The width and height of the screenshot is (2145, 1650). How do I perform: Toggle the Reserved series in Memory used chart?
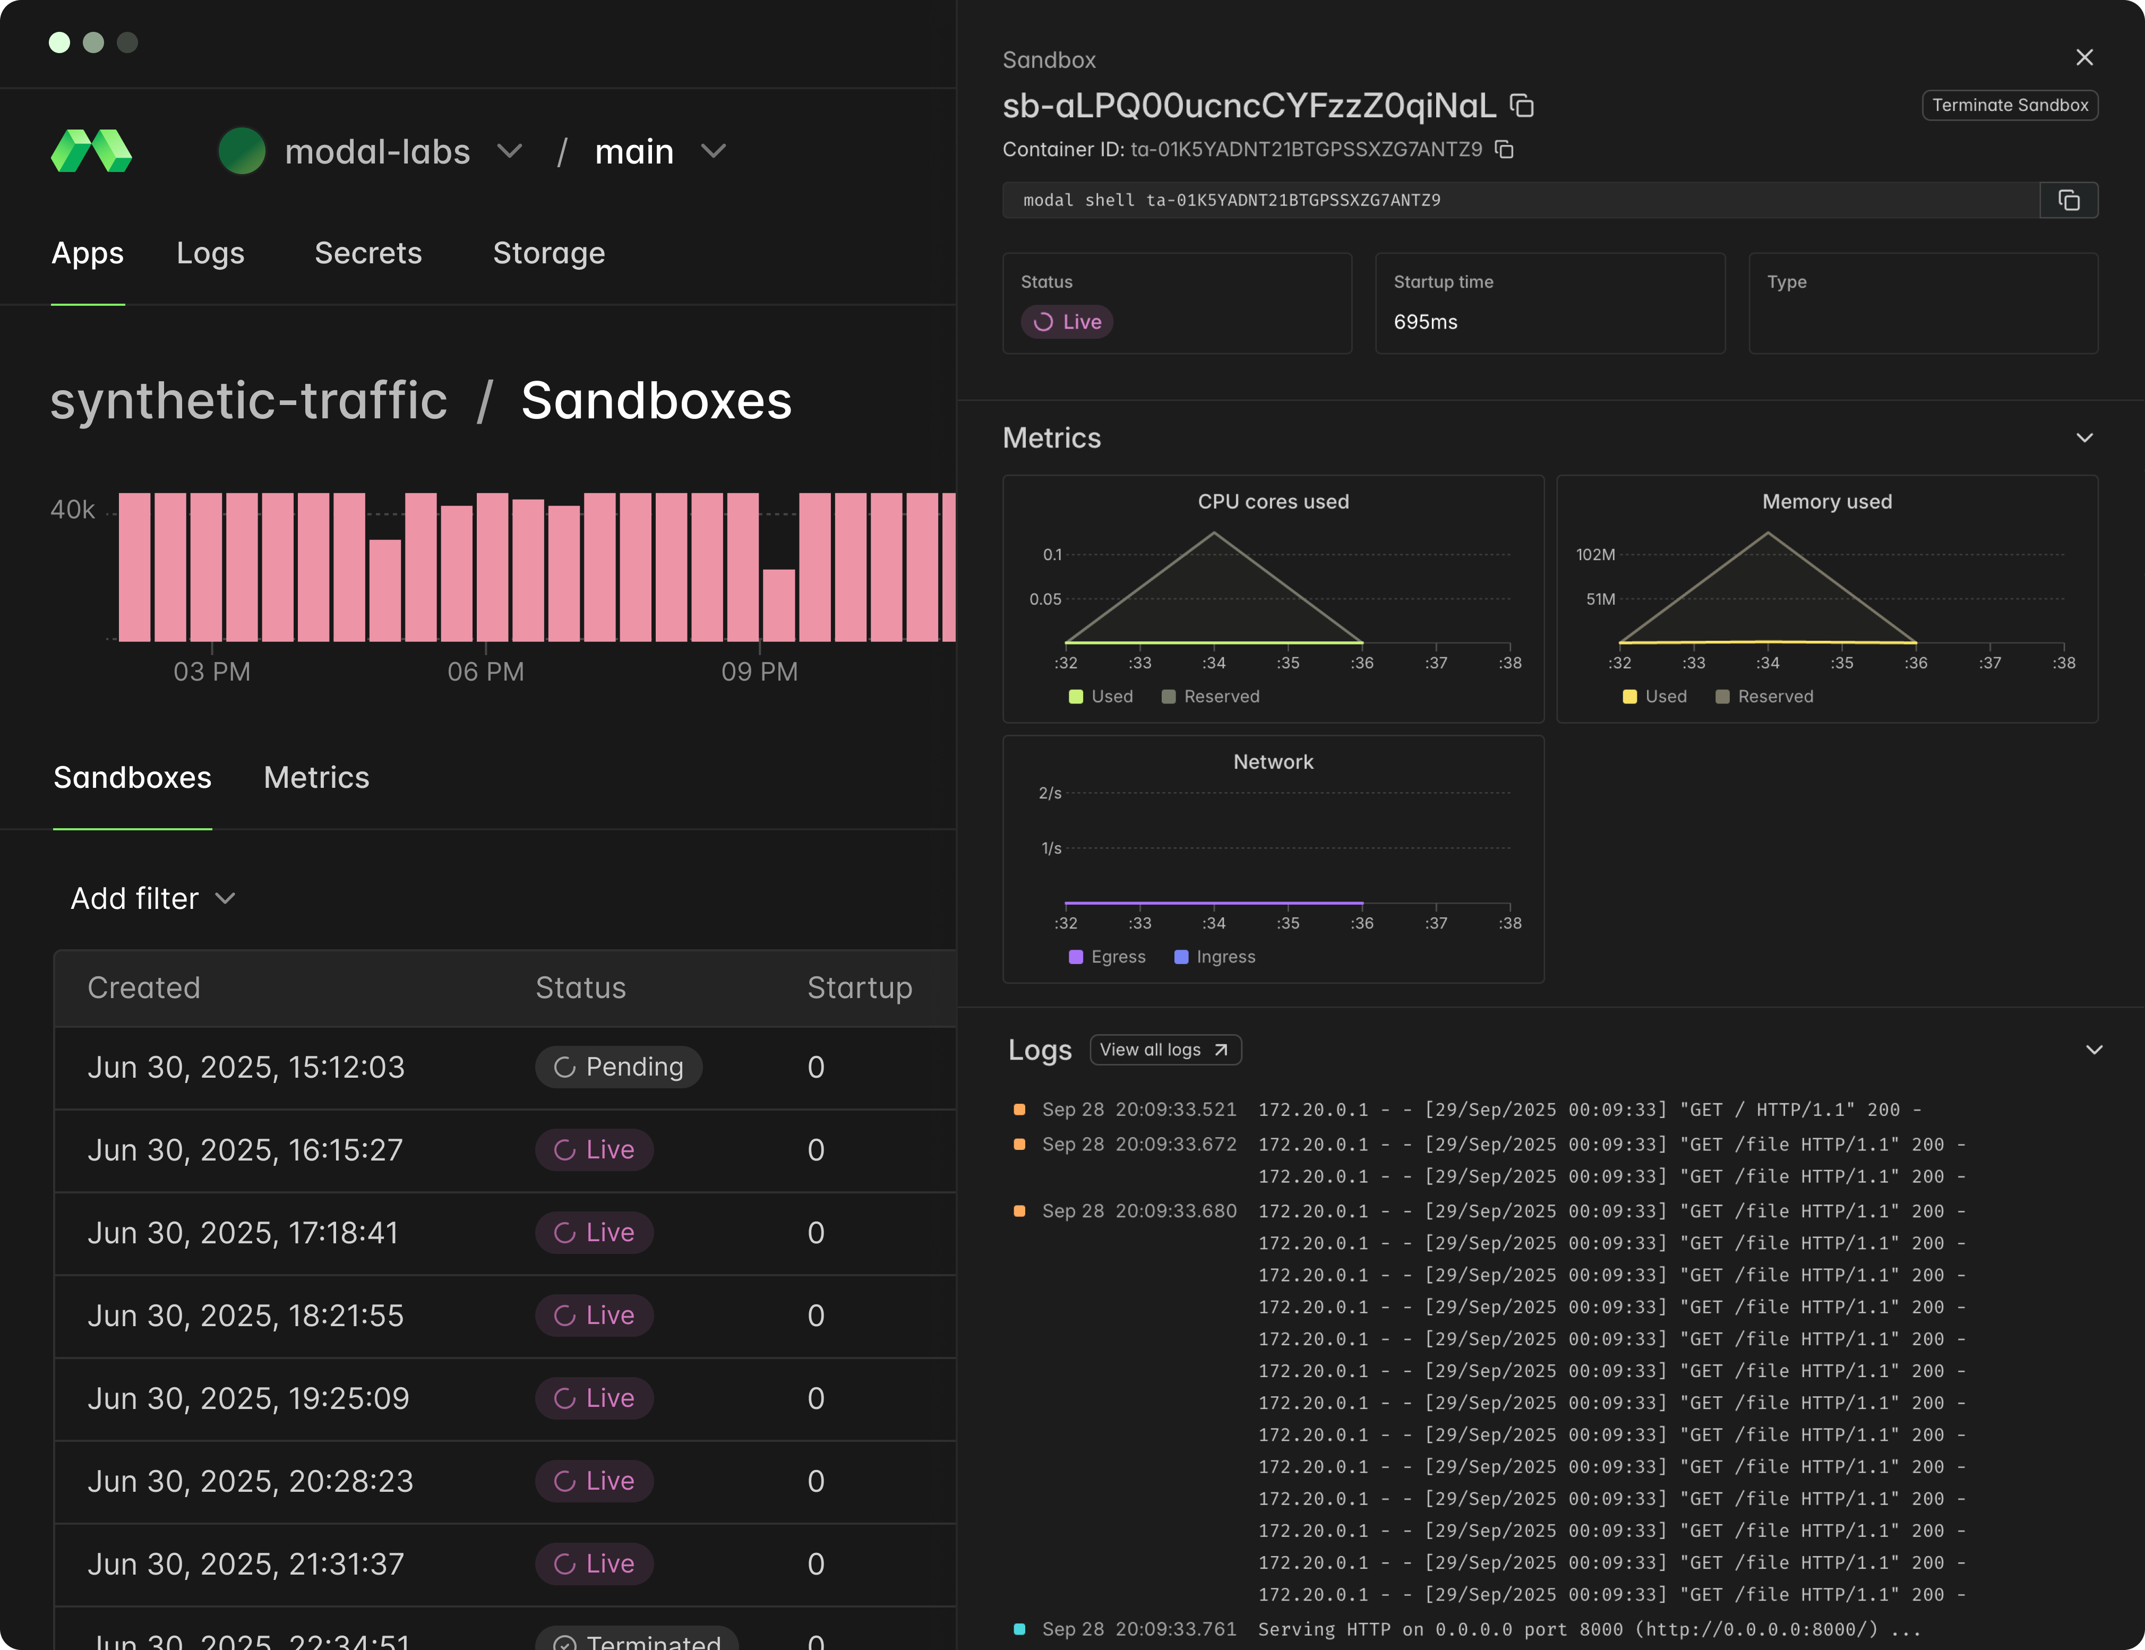point(1764,697)
